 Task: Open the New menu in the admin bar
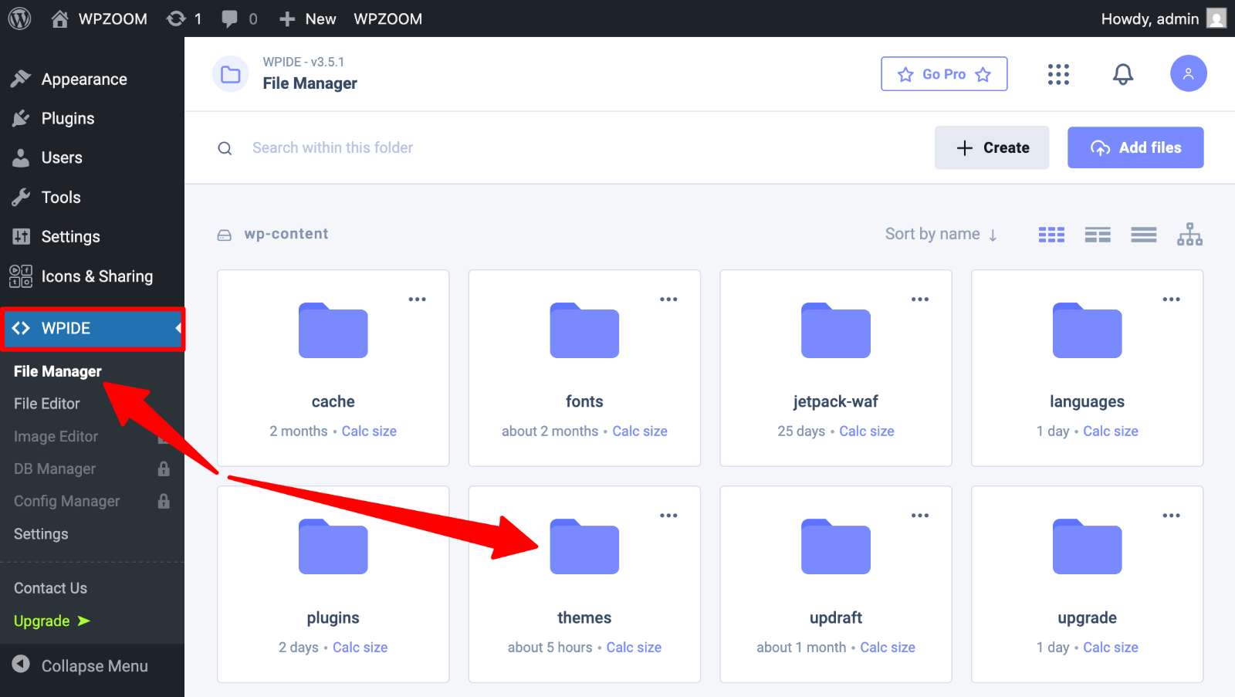coord(307,19)
